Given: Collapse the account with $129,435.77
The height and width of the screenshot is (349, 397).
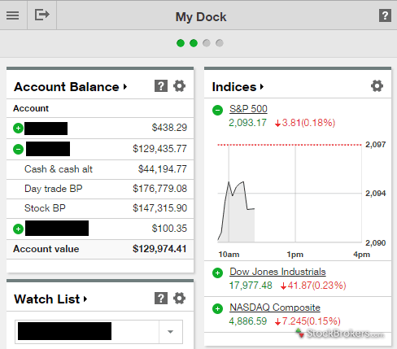Looking at the screenshot, I should click(x=18, y=149).
